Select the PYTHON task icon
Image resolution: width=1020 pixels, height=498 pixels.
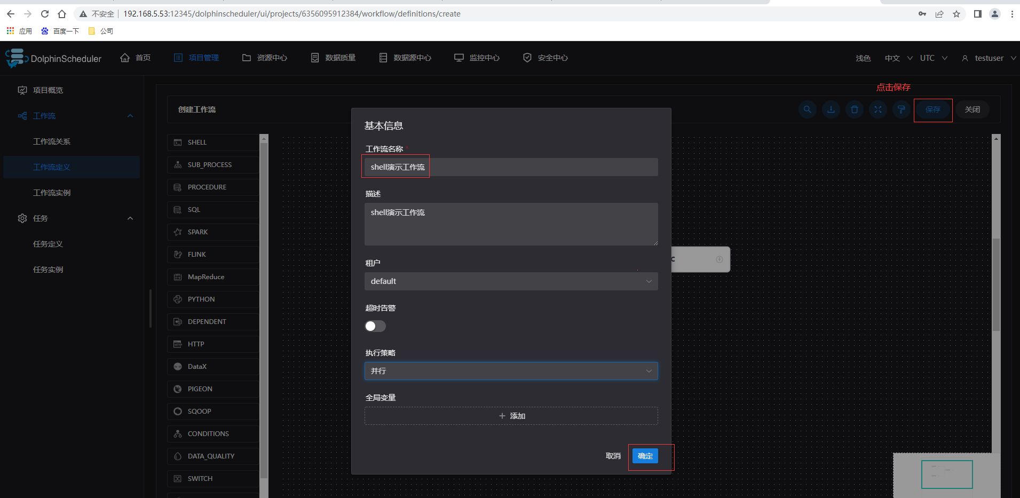click(178, 299)
